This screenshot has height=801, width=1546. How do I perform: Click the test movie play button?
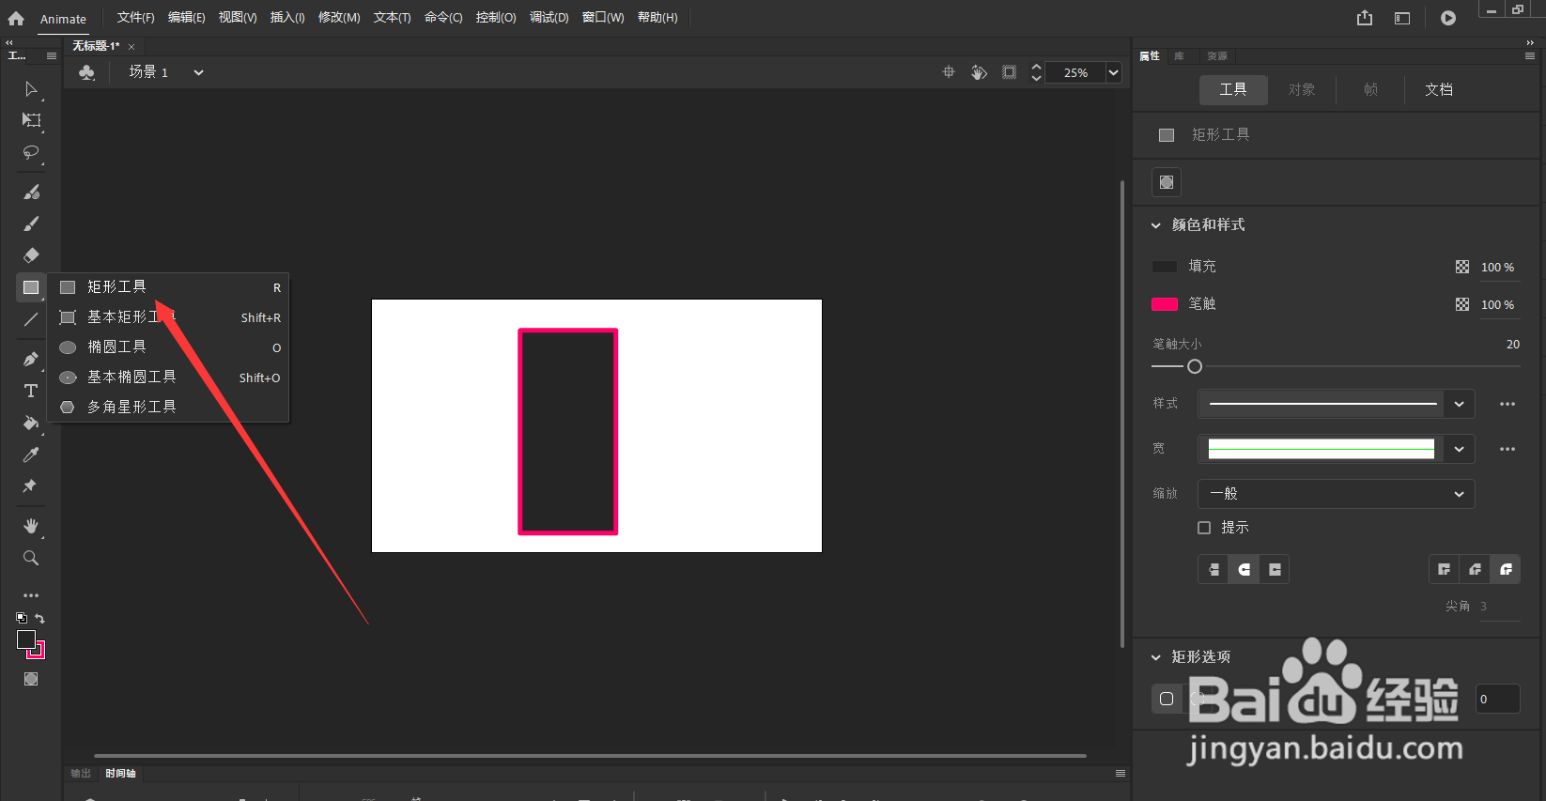pyautogui.click(x=1448, y=18)
